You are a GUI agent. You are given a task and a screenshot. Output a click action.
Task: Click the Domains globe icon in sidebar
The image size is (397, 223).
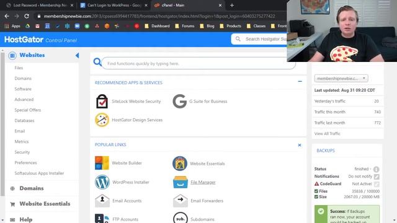pos(12,188)
